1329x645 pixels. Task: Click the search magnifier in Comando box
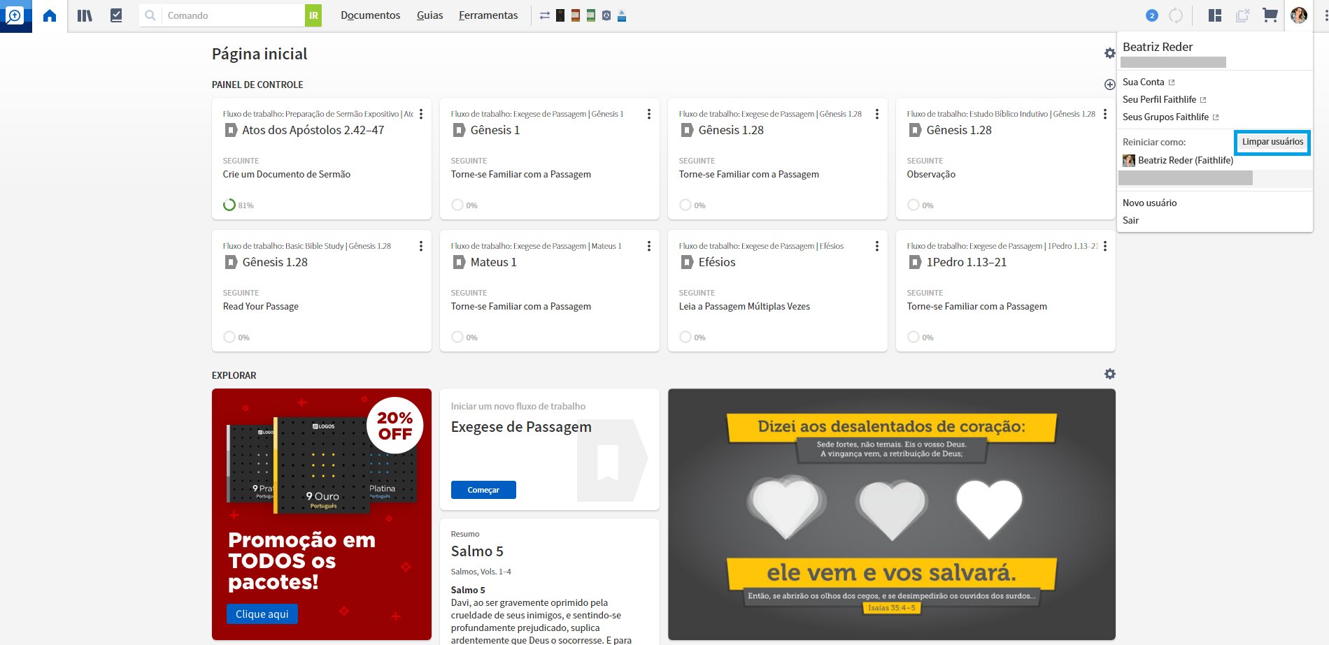pos(150,15)
